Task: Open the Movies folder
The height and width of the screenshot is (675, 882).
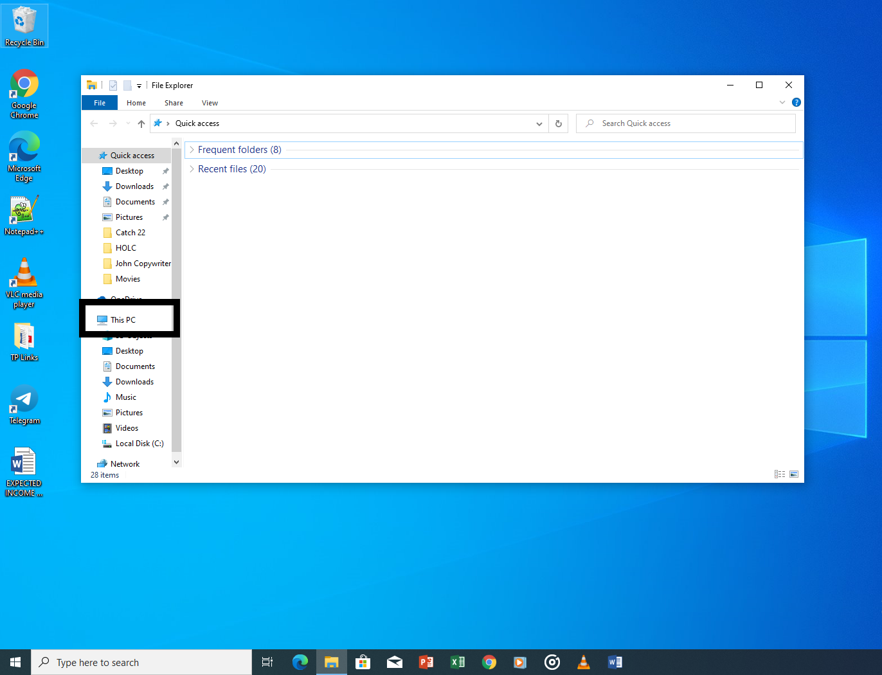Action: point(127,279)
